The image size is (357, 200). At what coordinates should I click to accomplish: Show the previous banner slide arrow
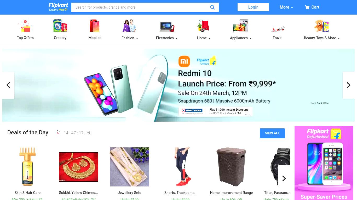tap(8, 85)
